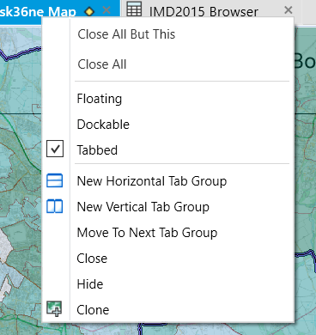Toggle the Tabbed checkbox
The width and height of the screenshot is (316, 335).
[55, 149]
